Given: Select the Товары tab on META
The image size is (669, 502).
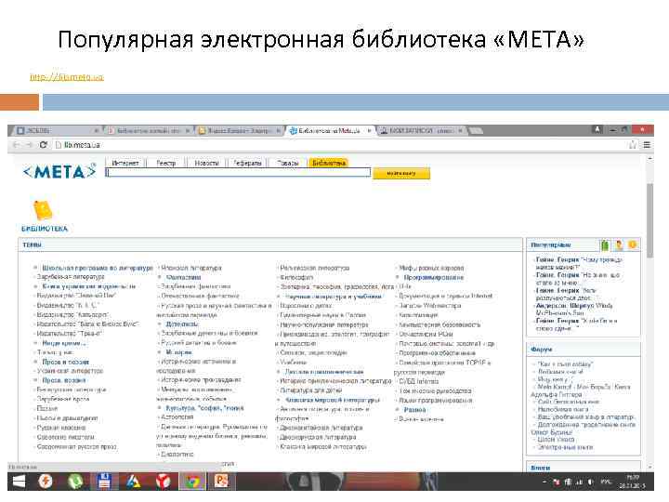Looking at the screenshot, I should (288, 163).
